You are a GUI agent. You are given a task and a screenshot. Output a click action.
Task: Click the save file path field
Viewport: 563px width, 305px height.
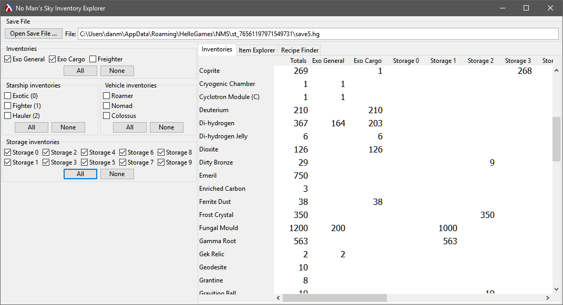click(318, 34)
